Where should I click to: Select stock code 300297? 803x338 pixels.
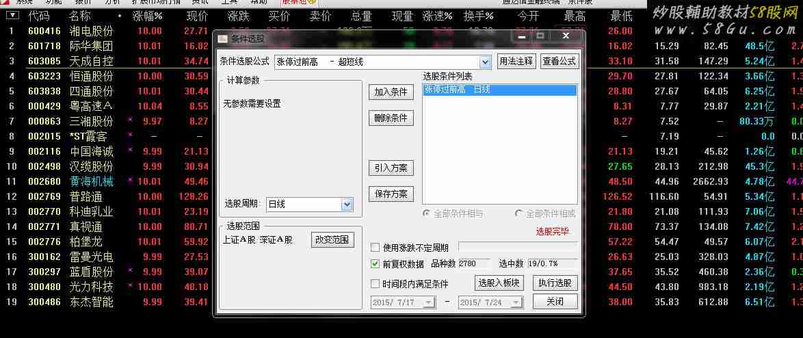tap(44, 272)
